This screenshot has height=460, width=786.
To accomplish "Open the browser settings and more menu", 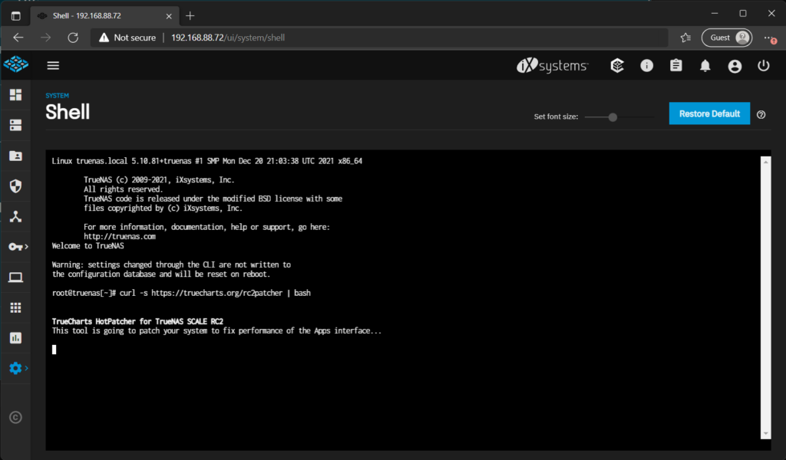I will pos(770,38).
